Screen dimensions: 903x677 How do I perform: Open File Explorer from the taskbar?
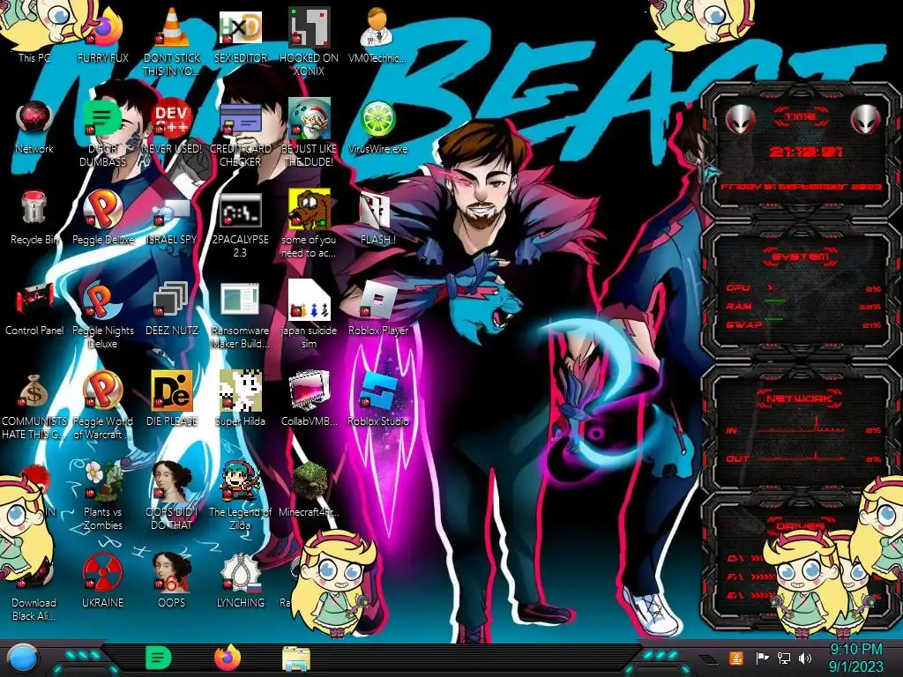tap(296, 658)
